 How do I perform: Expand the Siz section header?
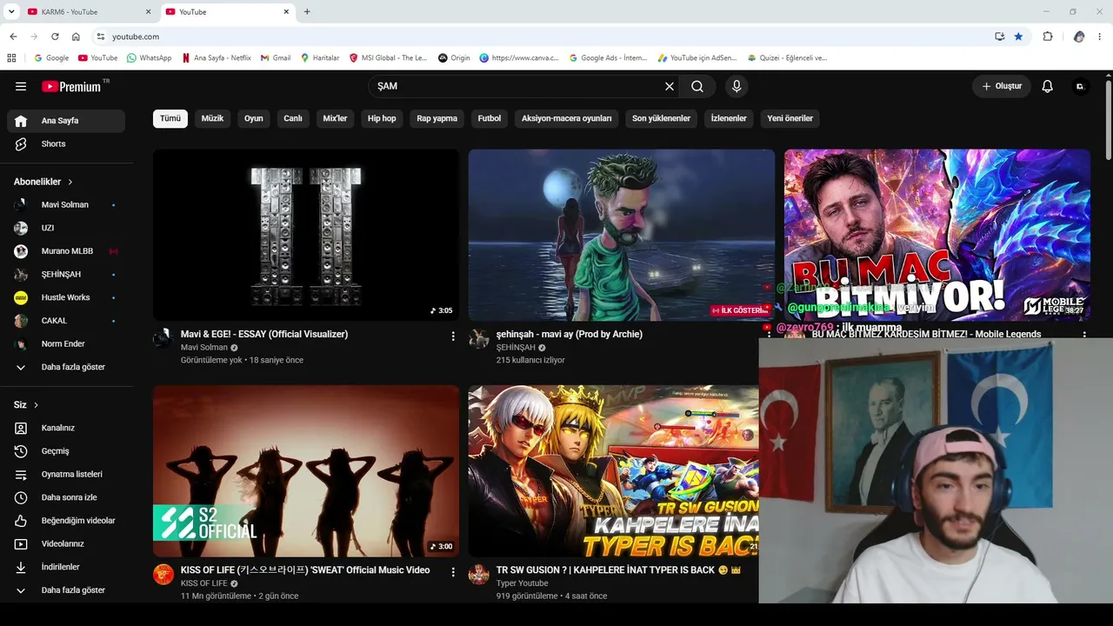point(26,405)
